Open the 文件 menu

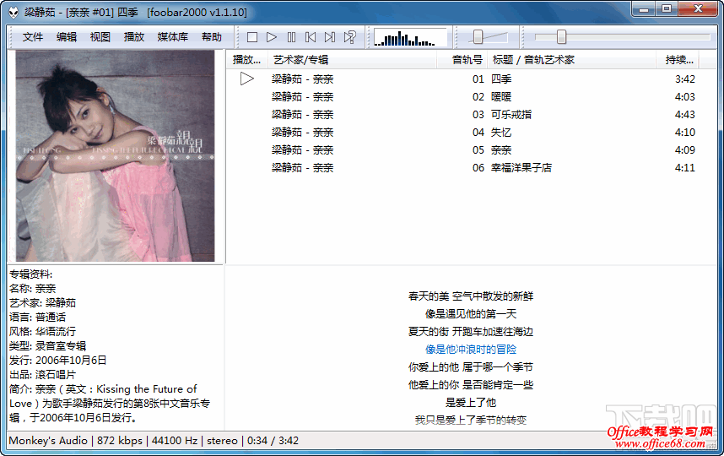pos(33,37)
